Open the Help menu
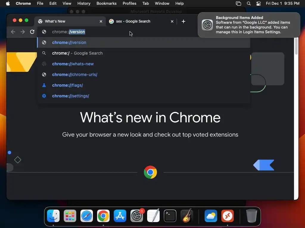The image size is (305, 228). (179, 4)
